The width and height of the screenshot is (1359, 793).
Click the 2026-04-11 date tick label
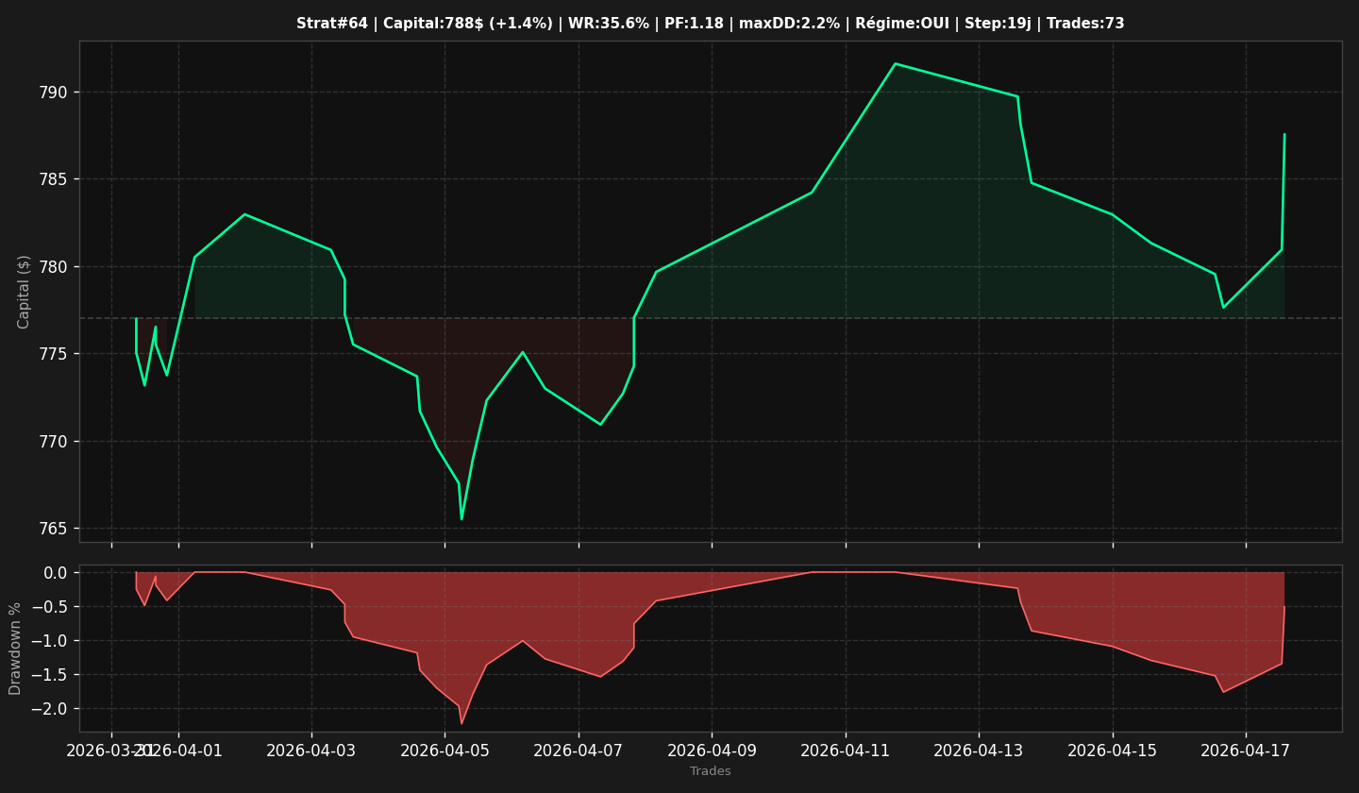846,751
